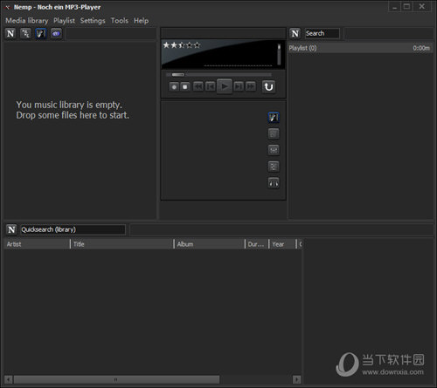Click the 0:00m playlist duration text
437x388 pixels.
pos(421,48)
